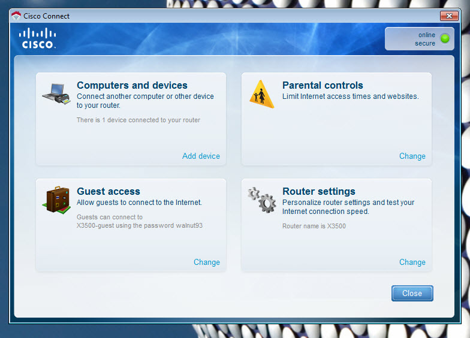The height and width of the screenshot is (338, 470).
Task: Click the green online status indicator
Action: point(445,38)
